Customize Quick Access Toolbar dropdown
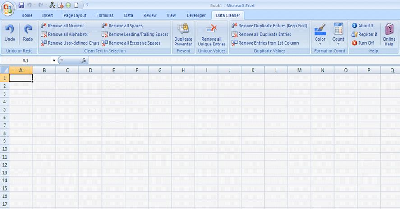Screen dimensions: 400x209 [87, 5]
